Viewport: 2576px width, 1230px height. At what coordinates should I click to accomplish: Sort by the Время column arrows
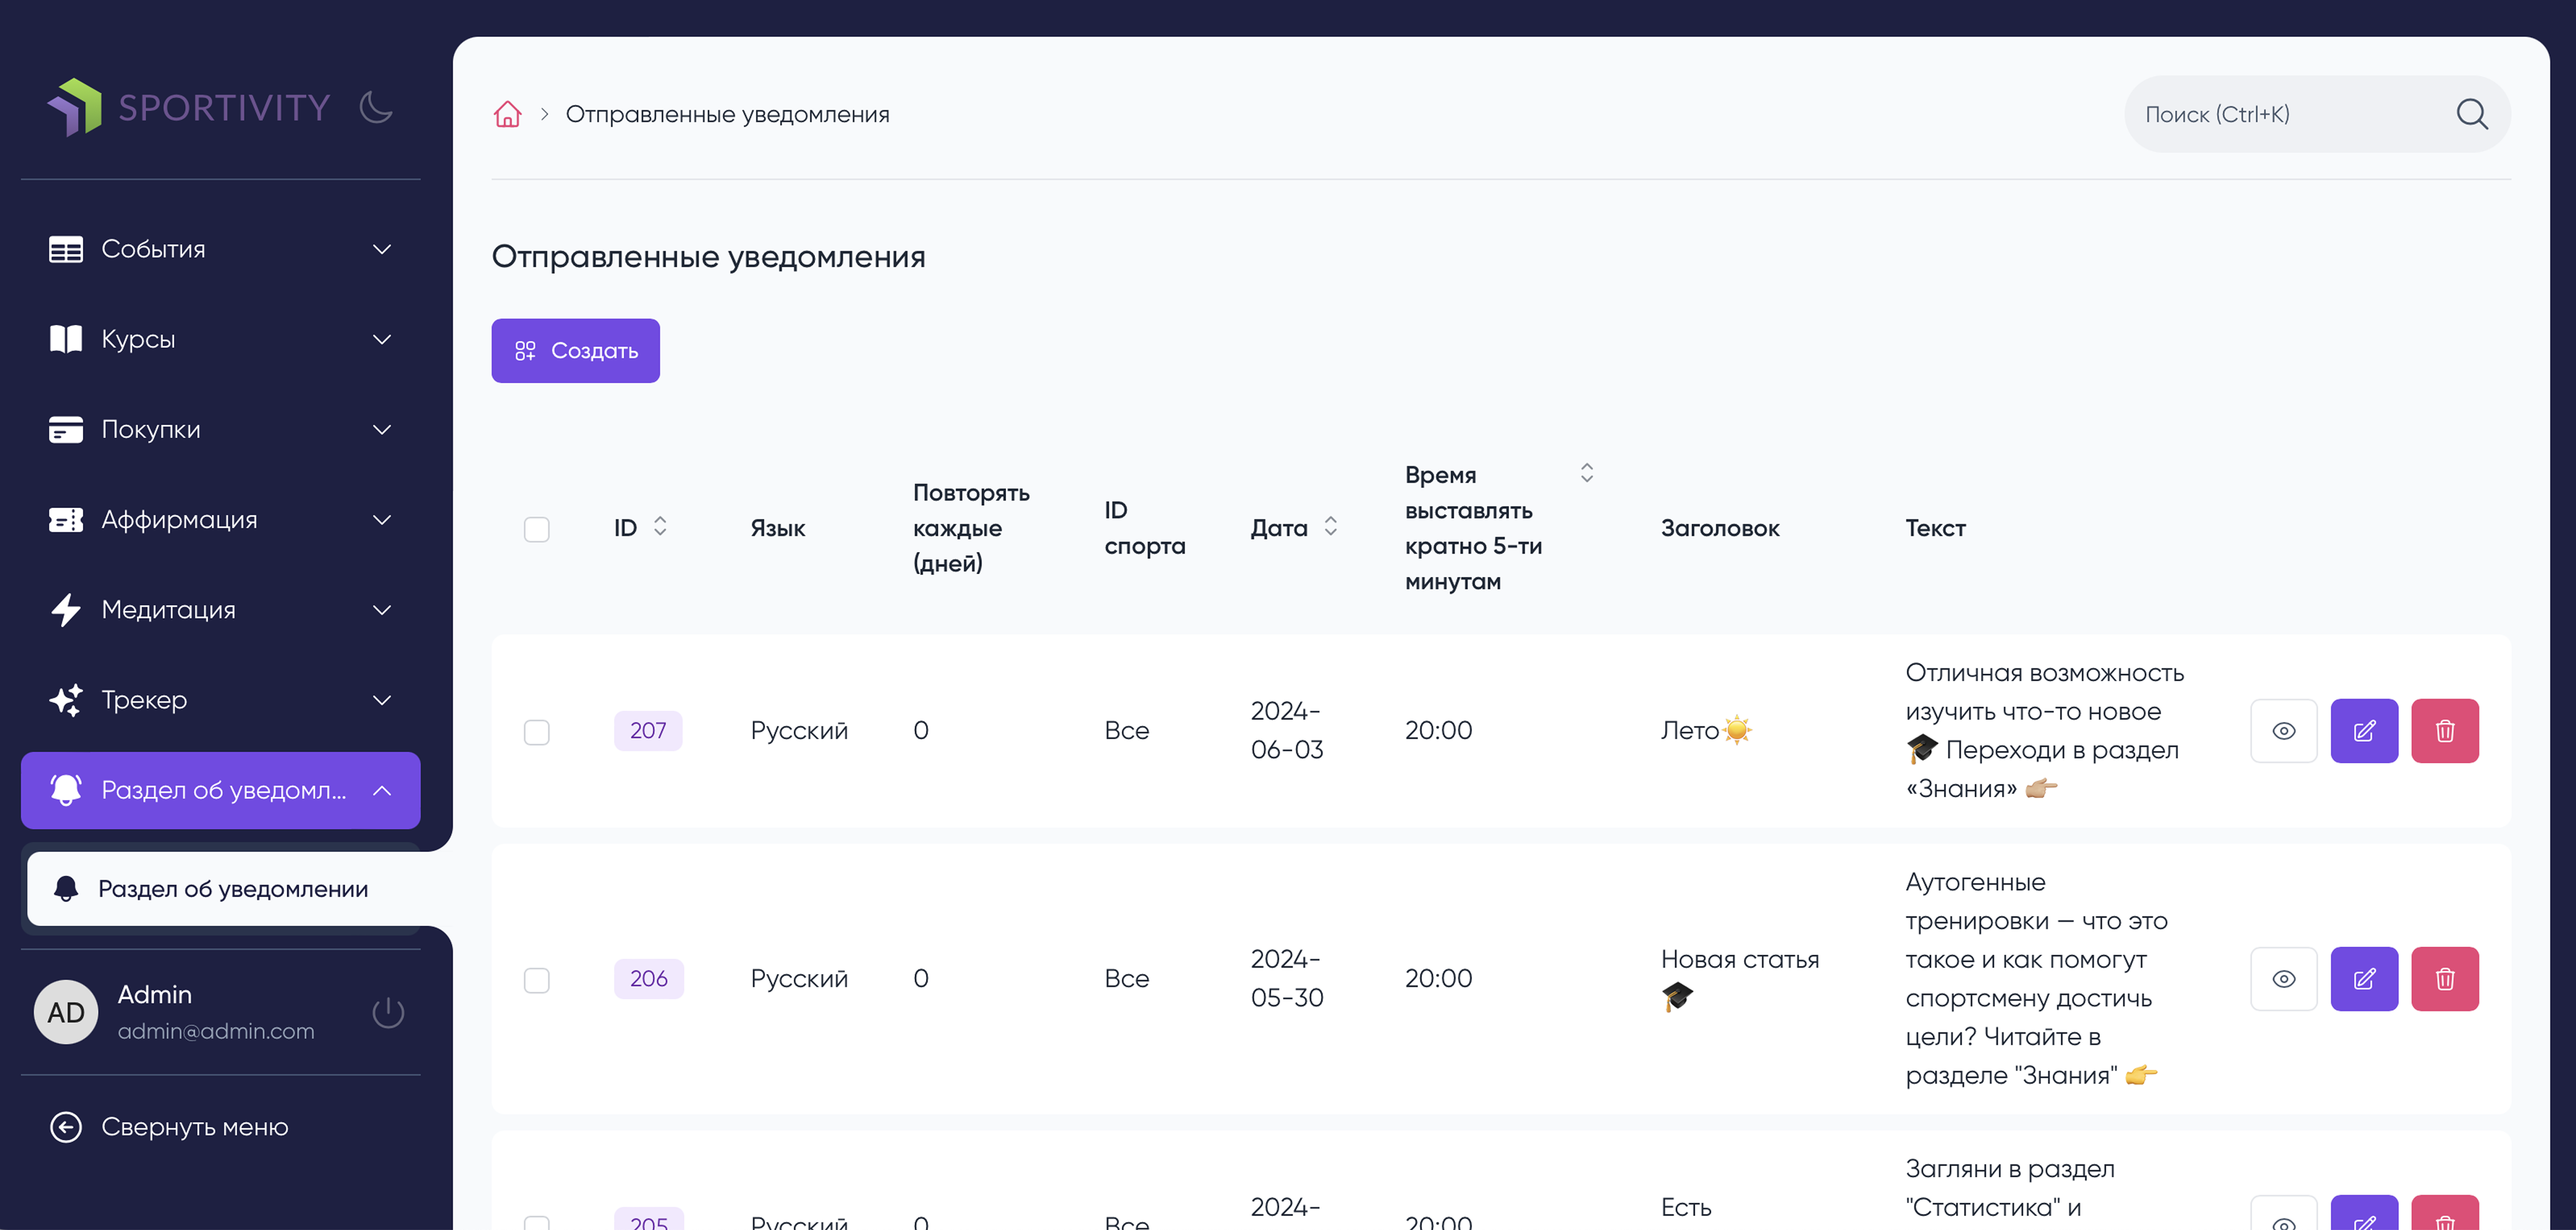pos(1586,473)
